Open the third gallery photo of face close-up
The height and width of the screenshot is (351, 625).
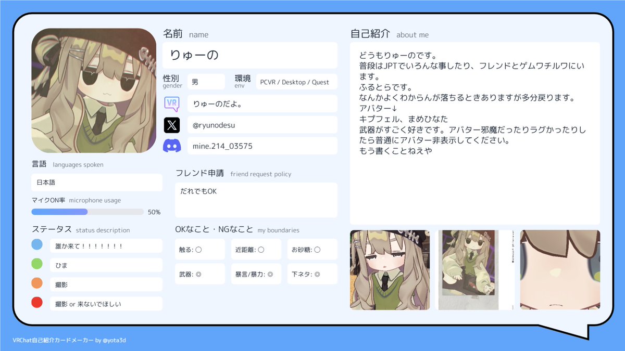coord(560,270)
